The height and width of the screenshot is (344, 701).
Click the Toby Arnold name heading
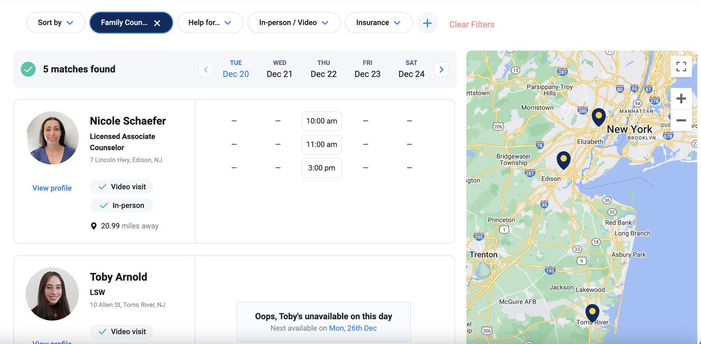coord(118,277)
